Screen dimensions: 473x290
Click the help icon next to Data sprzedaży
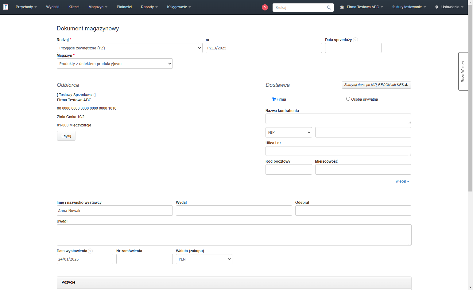pyautogui.click(x=355, y=40)
